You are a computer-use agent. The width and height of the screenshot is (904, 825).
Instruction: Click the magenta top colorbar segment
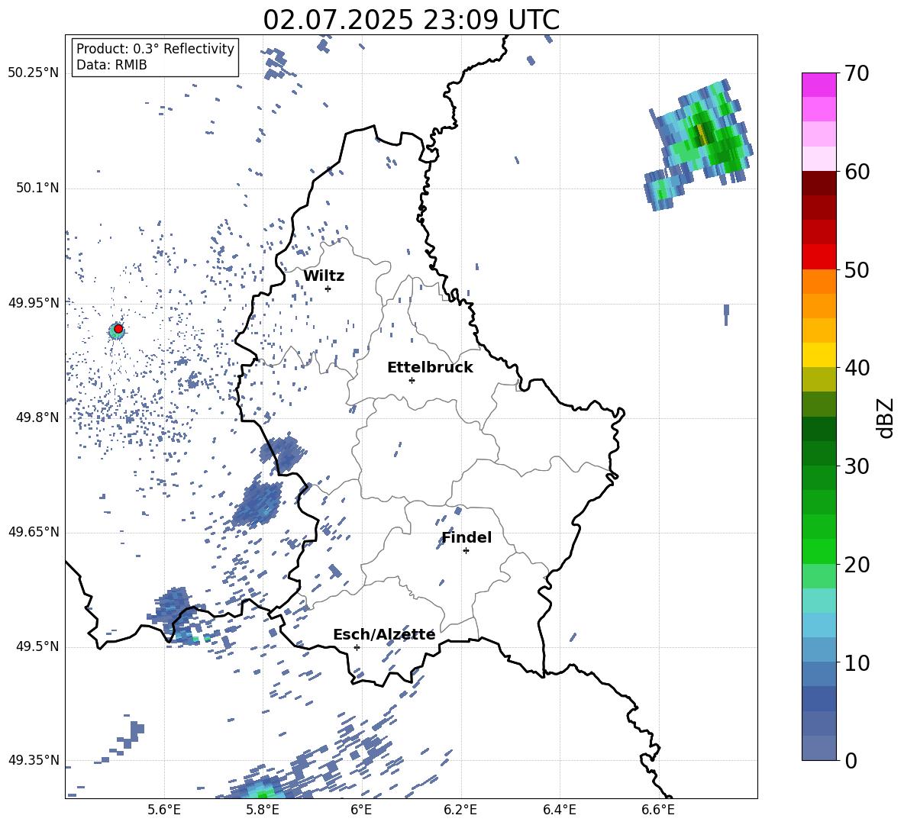[x=818, y=85]
